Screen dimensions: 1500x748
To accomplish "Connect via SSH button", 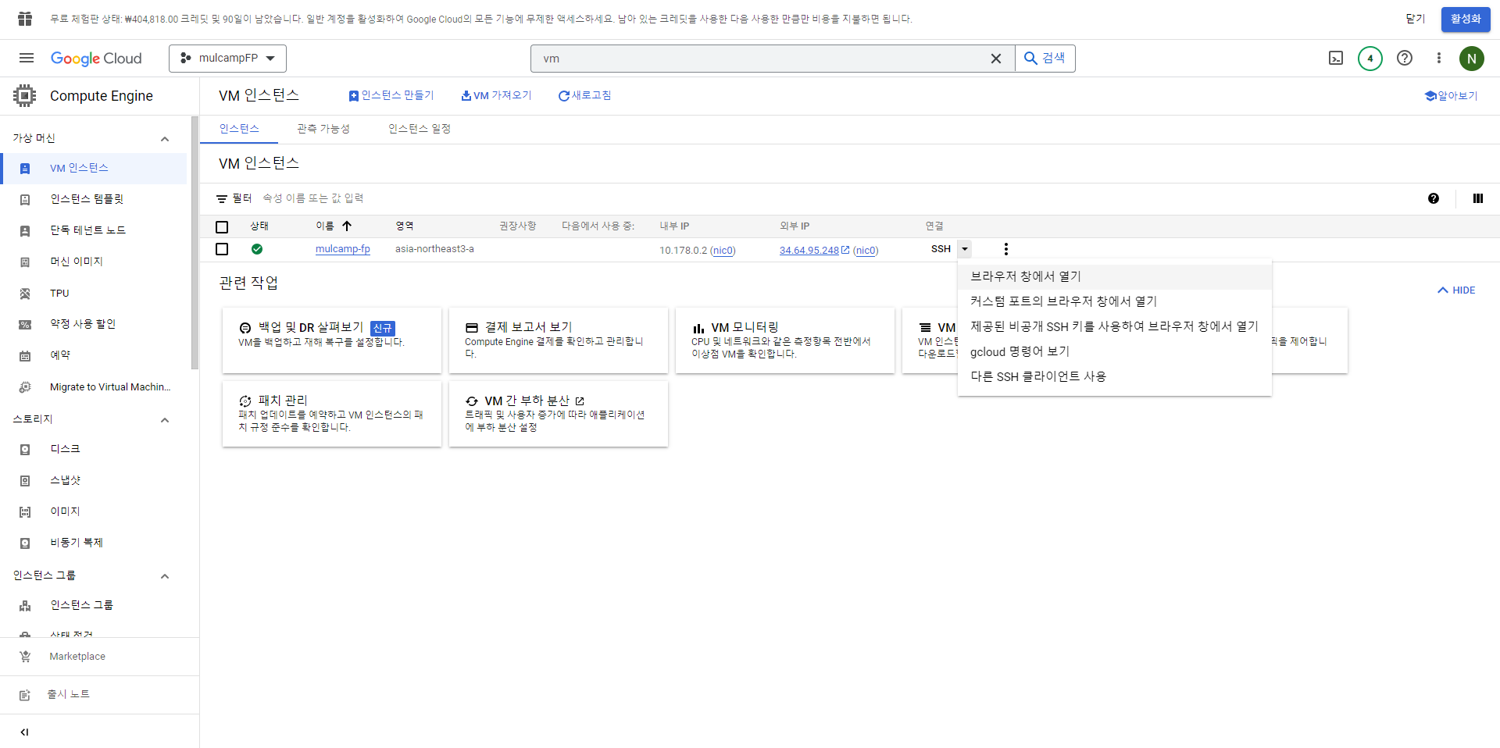I will click(941, 249).
